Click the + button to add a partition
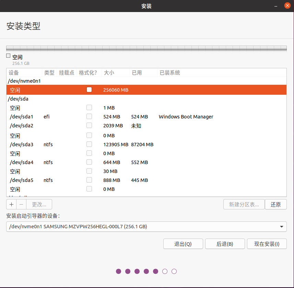The image size is (294, 288). pyautogui.click(x=11, y=204)
